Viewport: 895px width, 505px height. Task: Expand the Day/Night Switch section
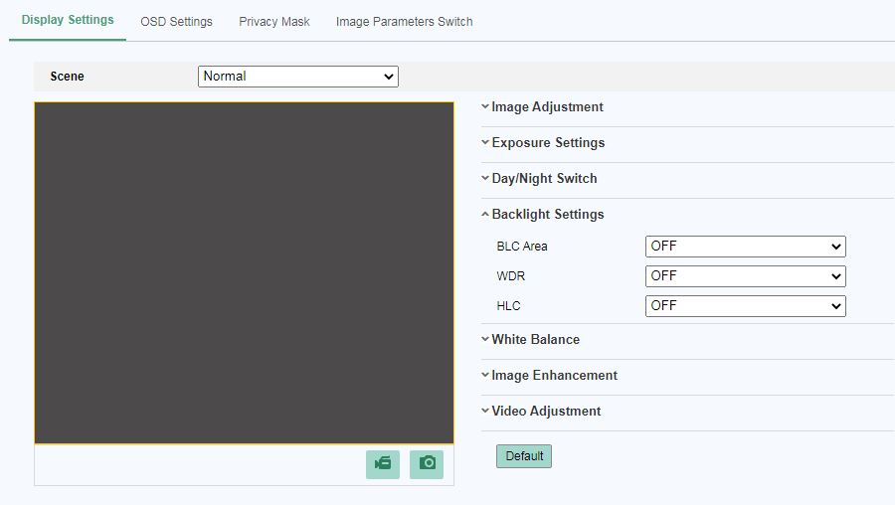[x=544, y=179]
